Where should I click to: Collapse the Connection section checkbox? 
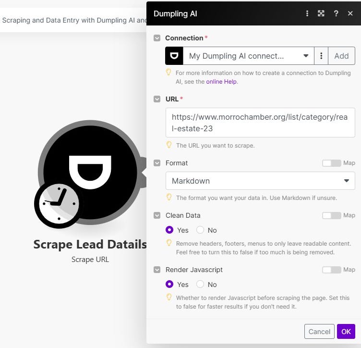pos(157,38)
